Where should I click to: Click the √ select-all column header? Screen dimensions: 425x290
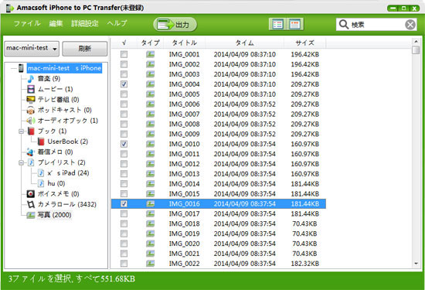(124, 43)
